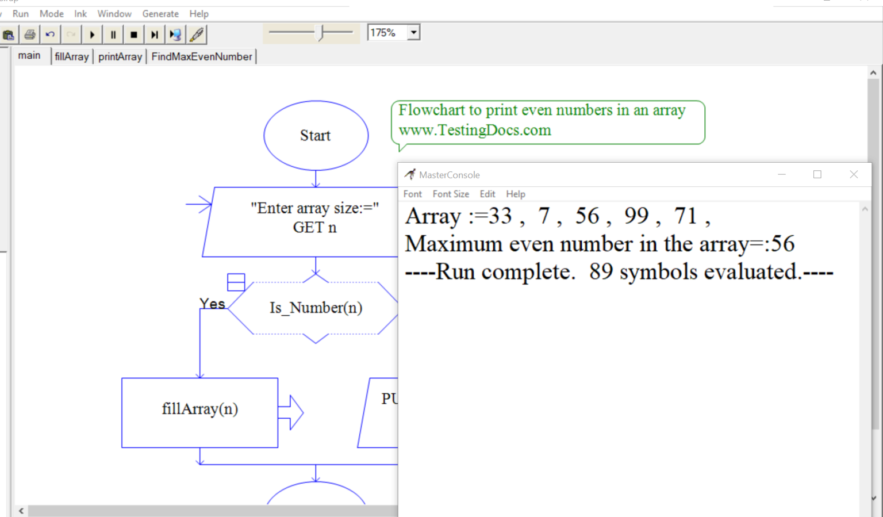This screenshot has height=517, width=883.
Task: Open the 175% zoom dropdown arrow
Action: point(413,33)
